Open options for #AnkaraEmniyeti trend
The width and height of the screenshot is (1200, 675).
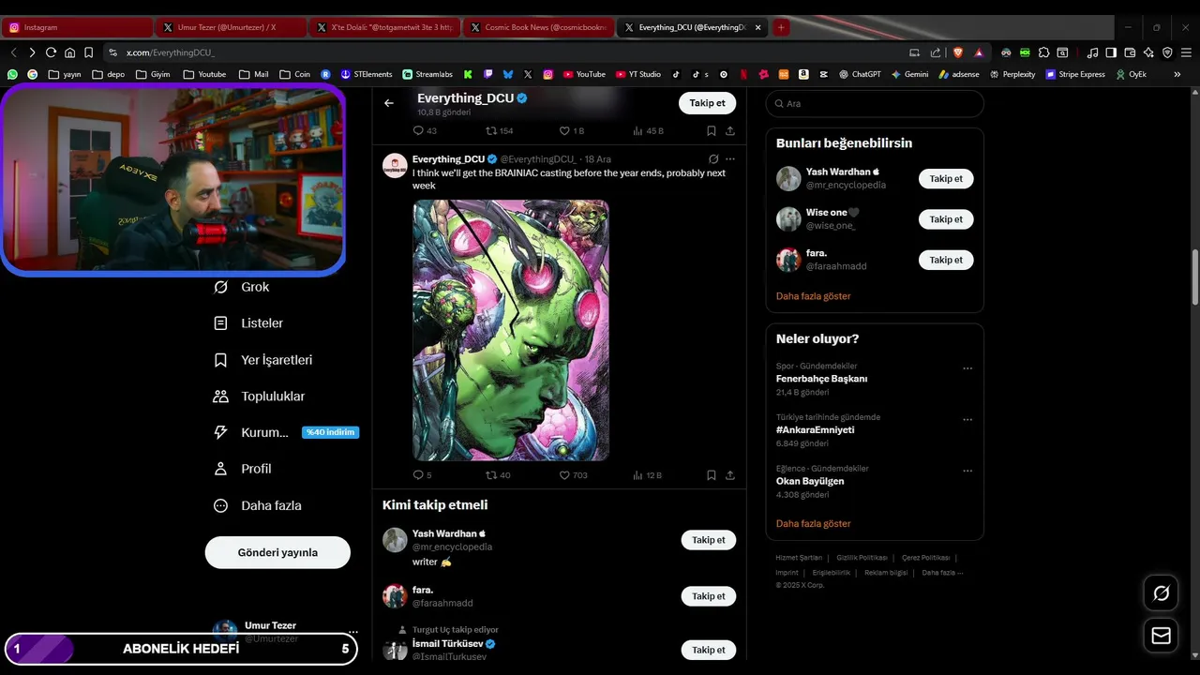tap(967, 420)
